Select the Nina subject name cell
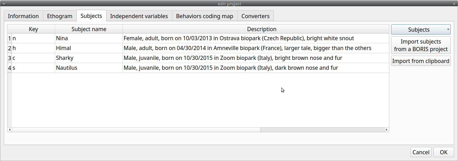The height and width of the screenshot is (161, 458). (89, 38)
